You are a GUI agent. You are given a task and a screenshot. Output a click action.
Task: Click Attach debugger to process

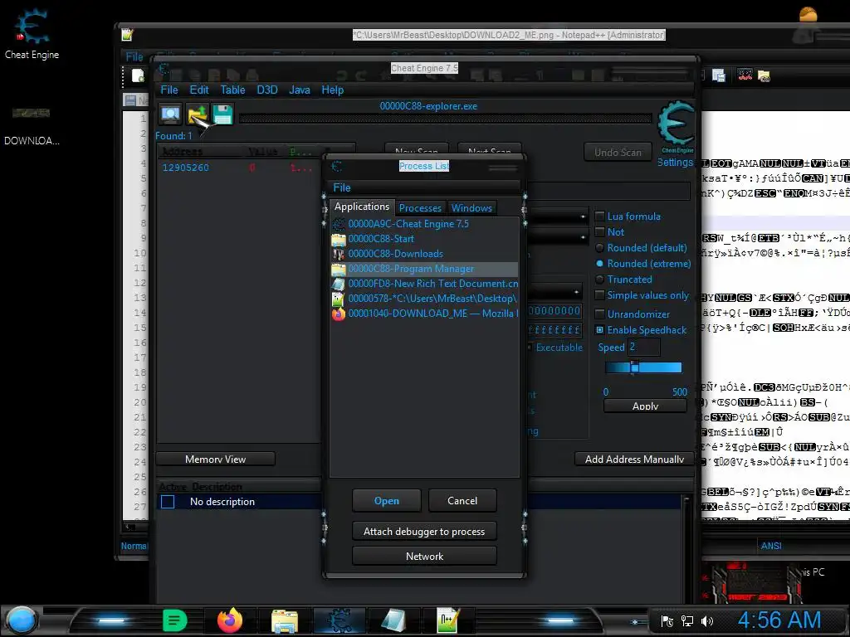424,532
